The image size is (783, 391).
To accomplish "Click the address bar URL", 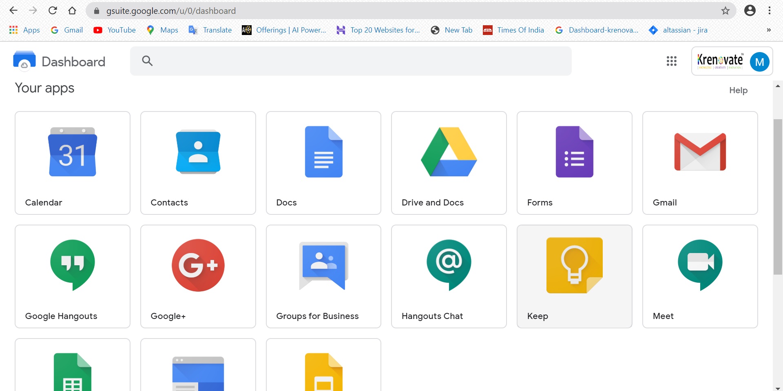I will (171, 11).
